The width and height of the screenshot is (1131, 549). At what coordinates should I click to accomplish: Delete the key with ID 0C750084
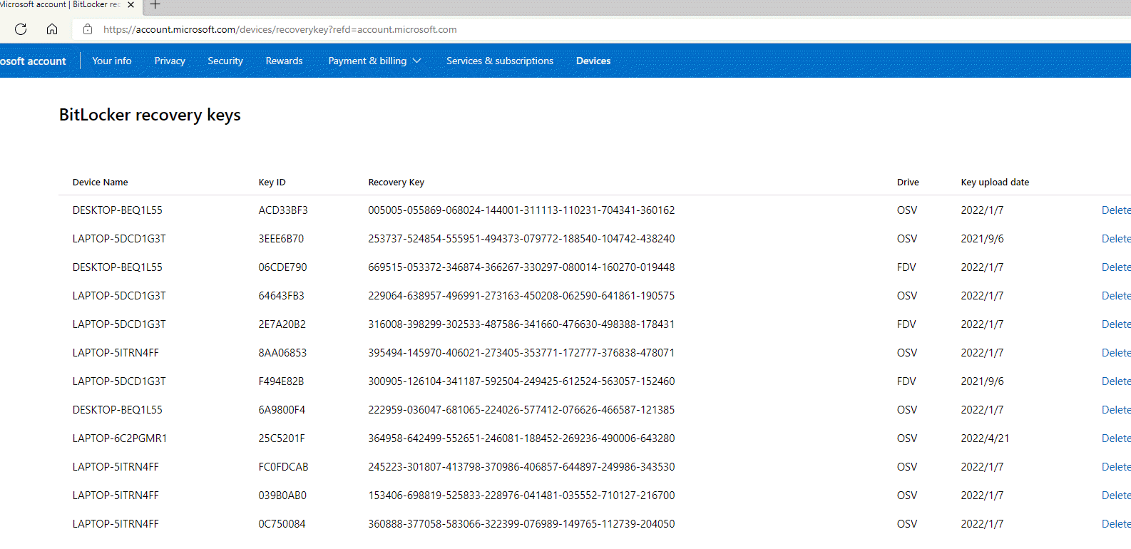pos(1115,524)
